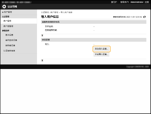Go to portal via 到门户 link
Screen dimensions: 151x114
click(x=114, y=2)
